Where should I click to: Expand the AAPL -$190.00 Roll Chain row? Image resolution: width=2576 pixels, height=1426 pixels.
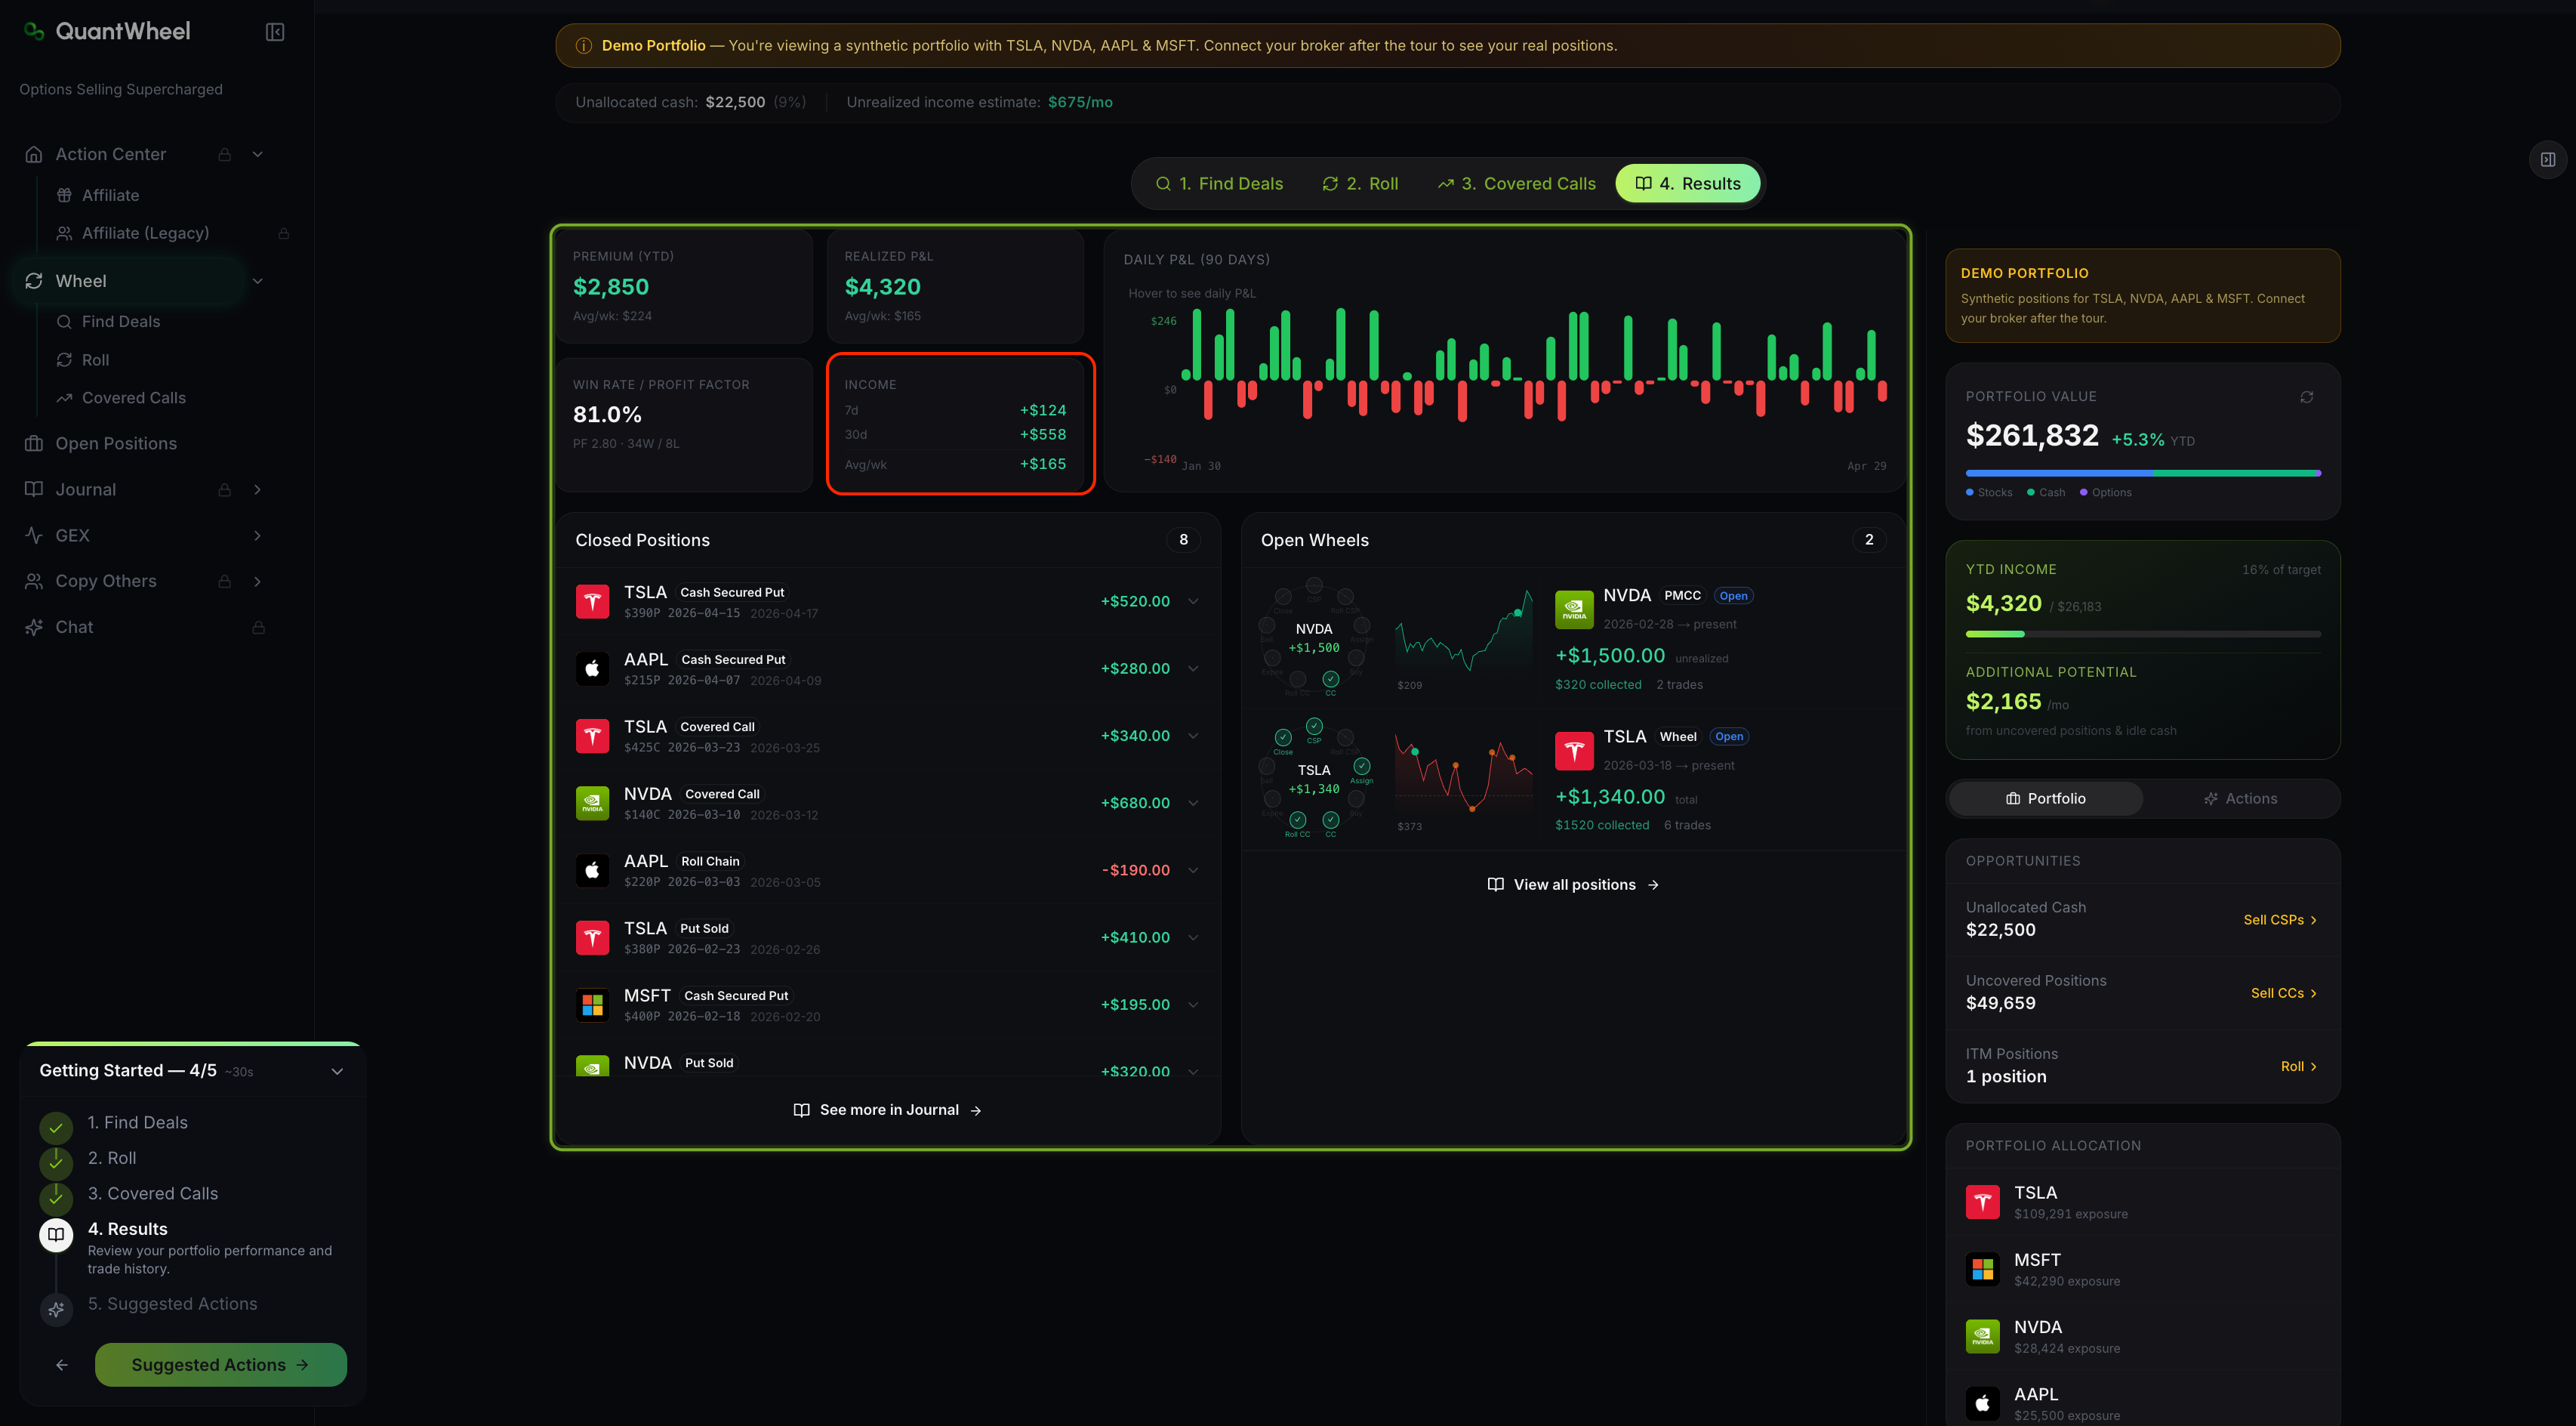coord(1193,871)
